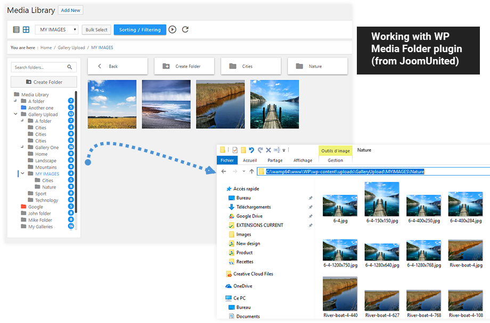Image resolution: width=490 pixels, height=323 pixels.
Task: Click the Create Folder tile in grid
Action: [184, 66]
